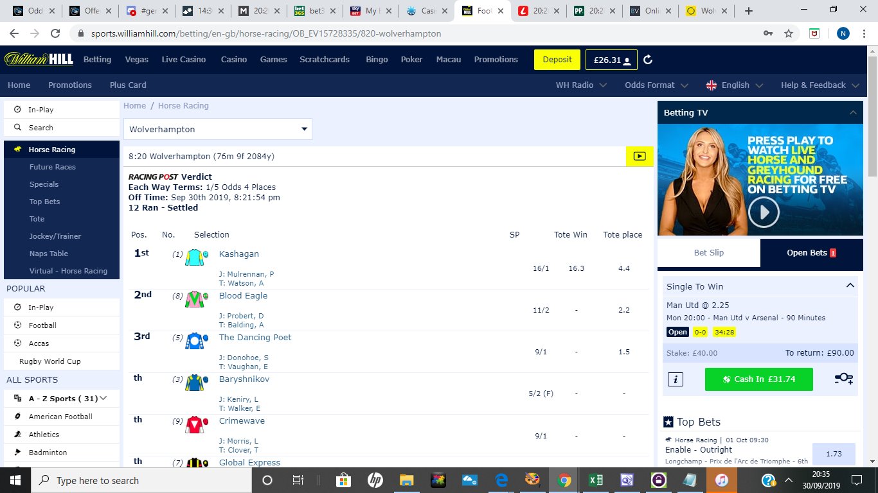Image resolution: width=878 pixels, height=493 pixels.
Task: Click the saved password key icon
Action: 768,33
